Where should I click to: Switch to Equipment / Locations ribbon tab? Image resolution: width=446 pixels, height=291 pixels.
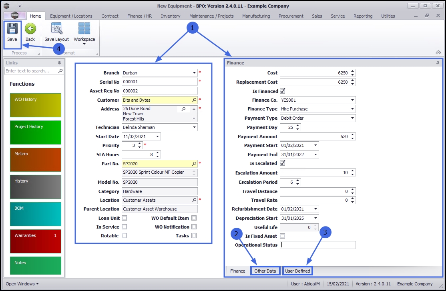click(71, 16)
